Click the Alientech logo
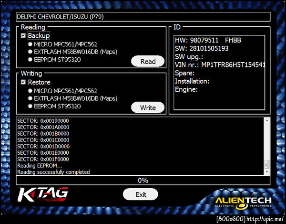Viewport: 286px width, 224px height. point(243,203)
